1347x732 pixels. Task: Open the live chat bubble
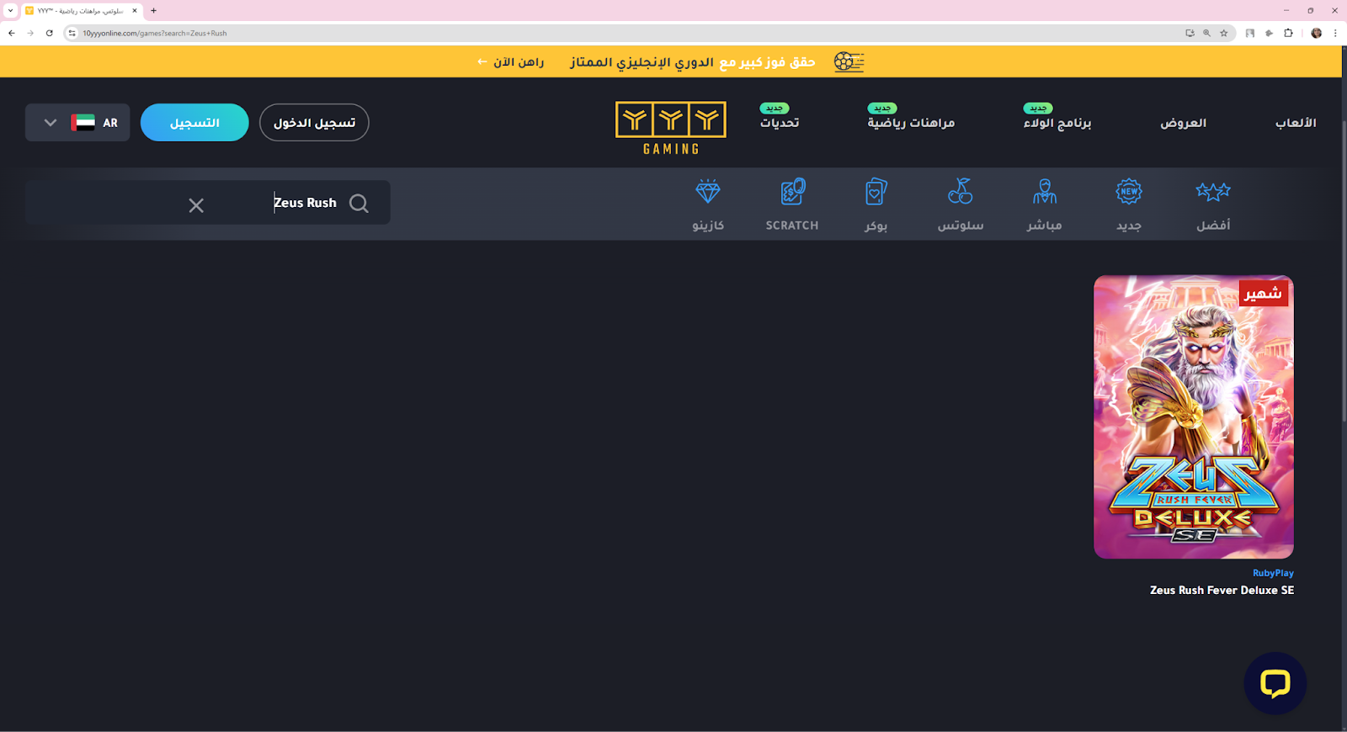click(x=1275, y=683)
